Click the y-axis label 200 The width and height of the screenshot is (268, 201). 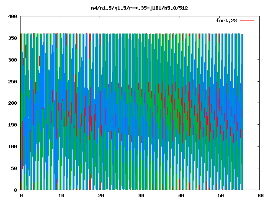(13, 103)
